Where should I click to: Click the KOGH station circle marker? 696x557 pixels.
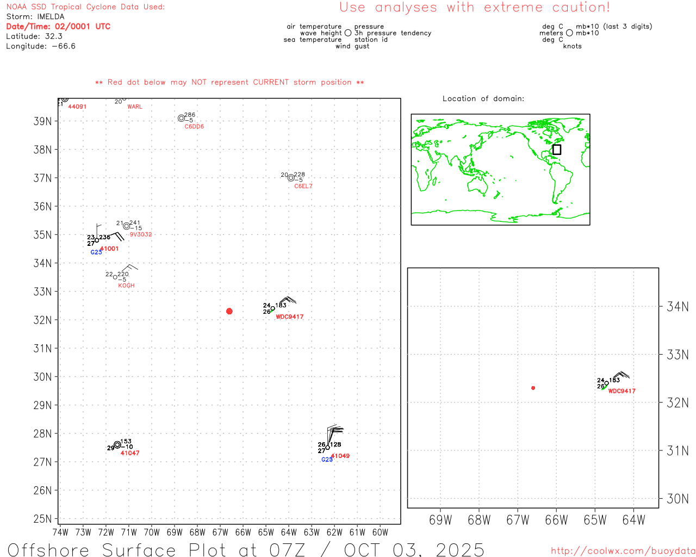click(x=115, y=277)
